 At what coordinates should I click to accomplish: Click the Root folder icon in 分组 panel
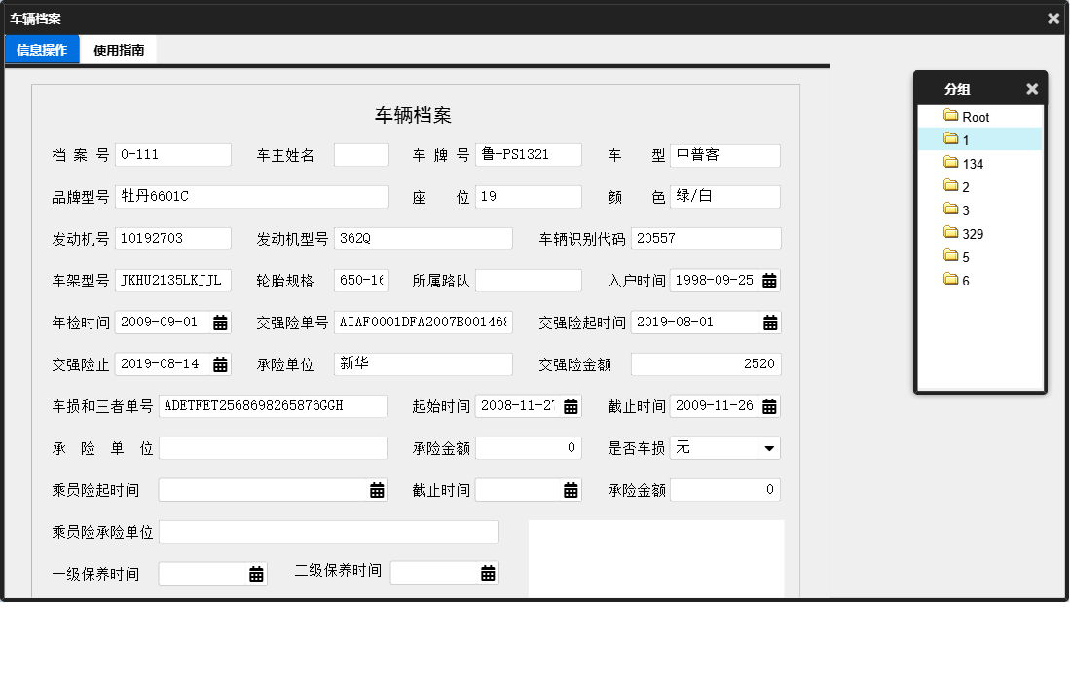coord(951,115)
